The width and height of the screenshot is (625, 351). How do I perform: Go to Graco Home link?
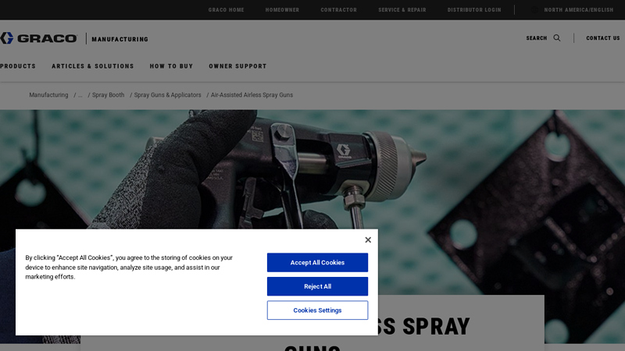[x=226, y=10]
